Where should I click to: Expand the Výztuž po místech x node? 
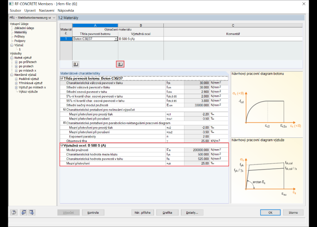(16, 87)
